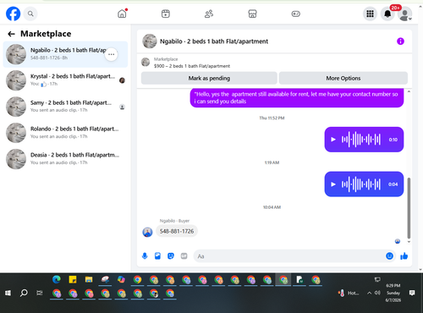Image resolution: width=423 pixels, height=313 pixels.
Task: Open Ngabilo's buyer avatar beside message
Action: [147, 232]
